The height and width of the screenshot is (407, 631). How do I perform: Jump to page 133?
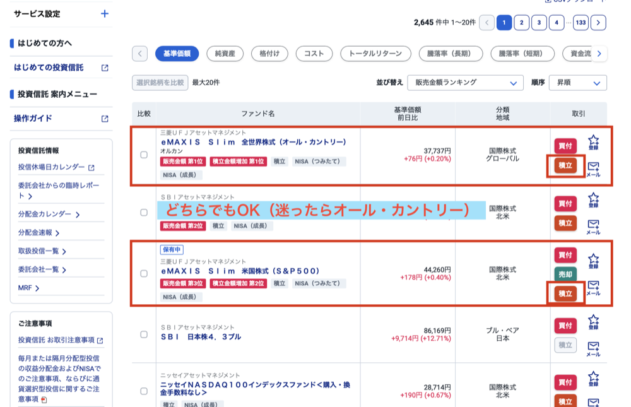click(581, 23)
